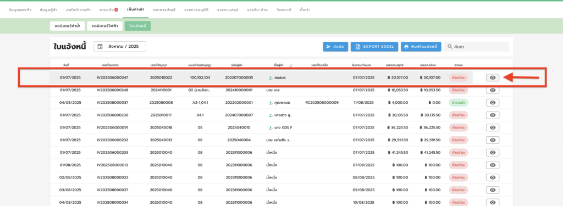
Task: Click the EXPORT EXCEL button
Action: point(374,47)
